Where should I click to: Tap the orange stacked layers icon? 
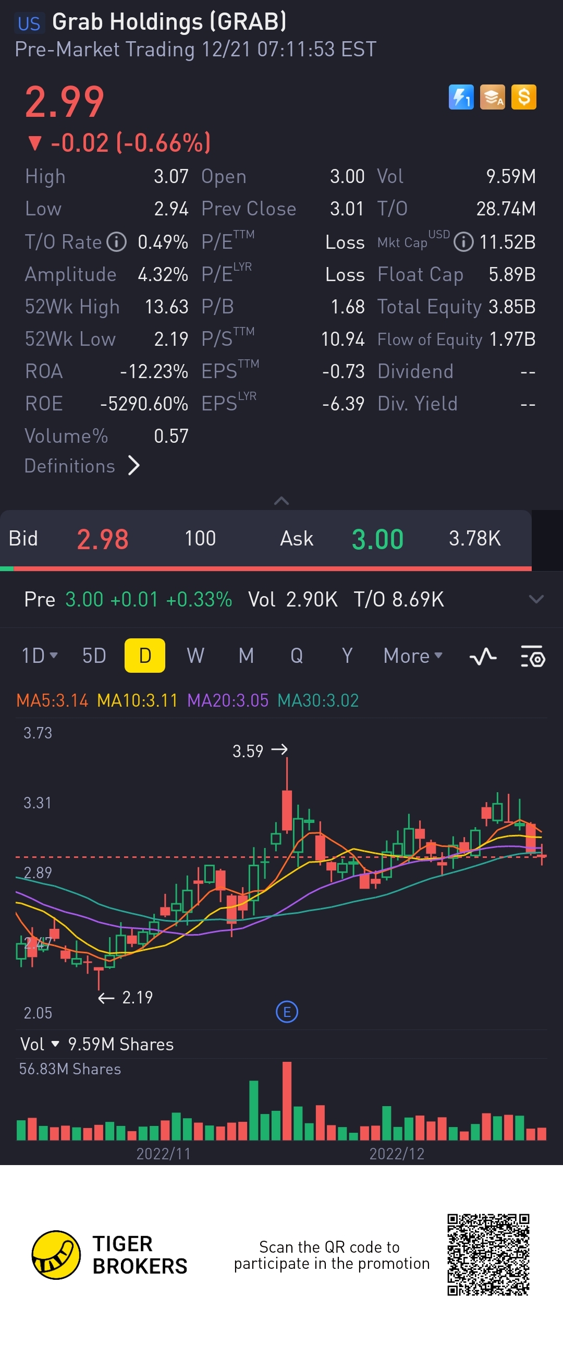click(x=492, y=97)
